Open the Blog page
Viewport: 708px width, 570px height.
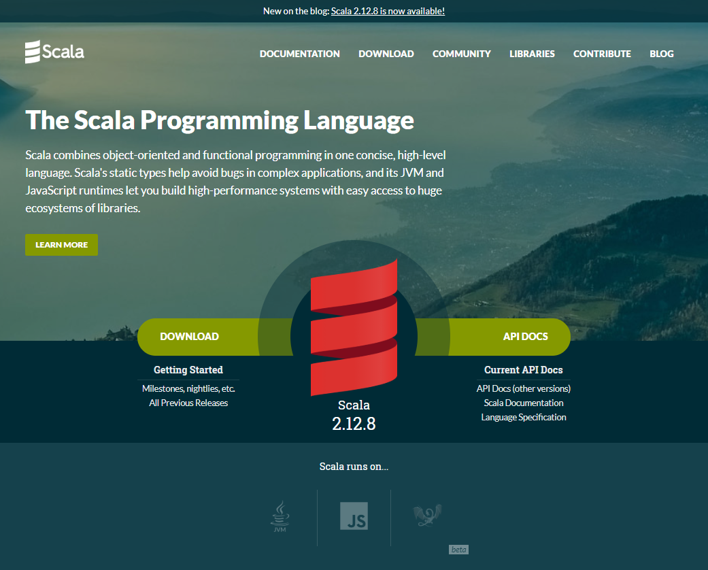point(662,54)
